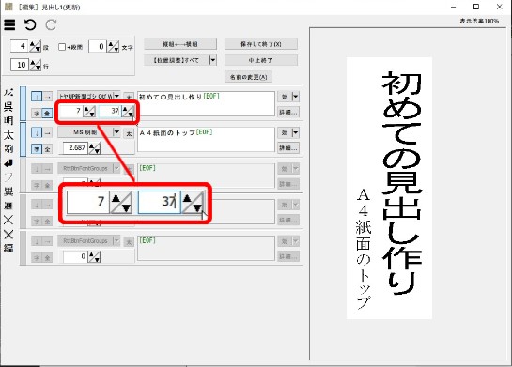
Task: Toggle 全 button in 初めての見出し作り row
Action: tap(47, 114)
